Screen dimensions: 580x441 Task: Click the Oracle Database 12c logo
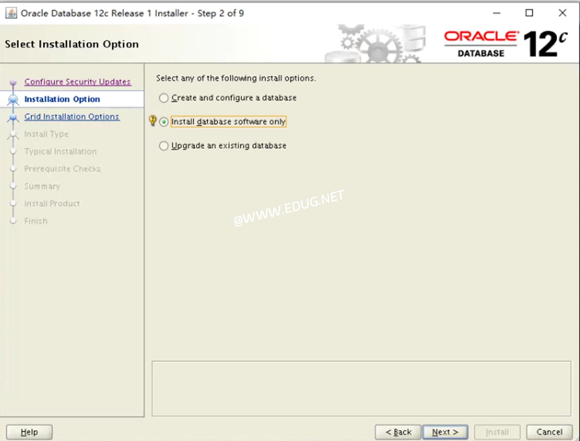(x=505, y=44)
